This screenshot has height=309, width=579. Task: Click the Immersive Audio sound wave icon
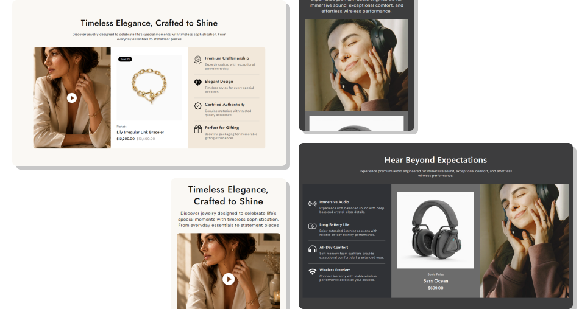[x=313, y=204]
